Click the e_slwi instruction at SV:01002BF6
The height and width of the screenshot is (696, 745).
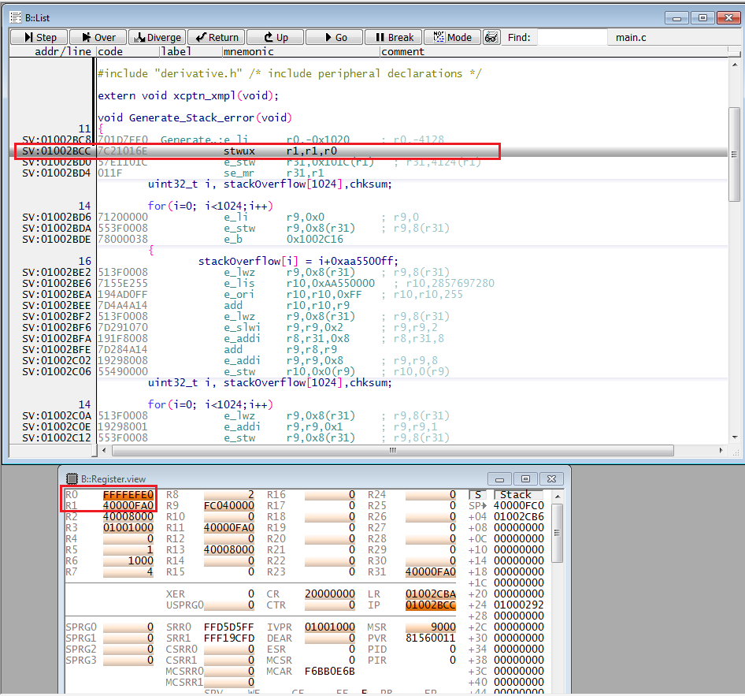point(369,328)
